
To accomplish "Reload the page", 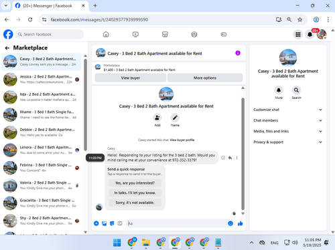I will (x=30, y=19).
